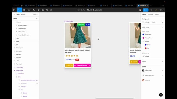
Task: Go to the Figma home tab
Action: [x=22, y=5]
